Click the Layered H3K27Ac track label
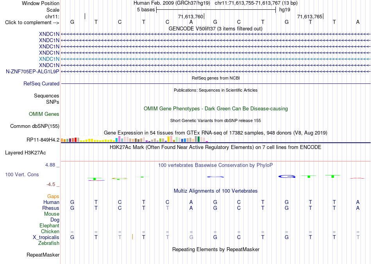This screenshot has height=264, width=371. [x=25, y=153]
